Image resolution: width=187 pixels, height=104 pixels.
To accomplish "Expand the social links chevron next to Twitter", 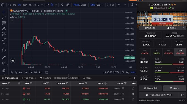I will coord(184,28).
